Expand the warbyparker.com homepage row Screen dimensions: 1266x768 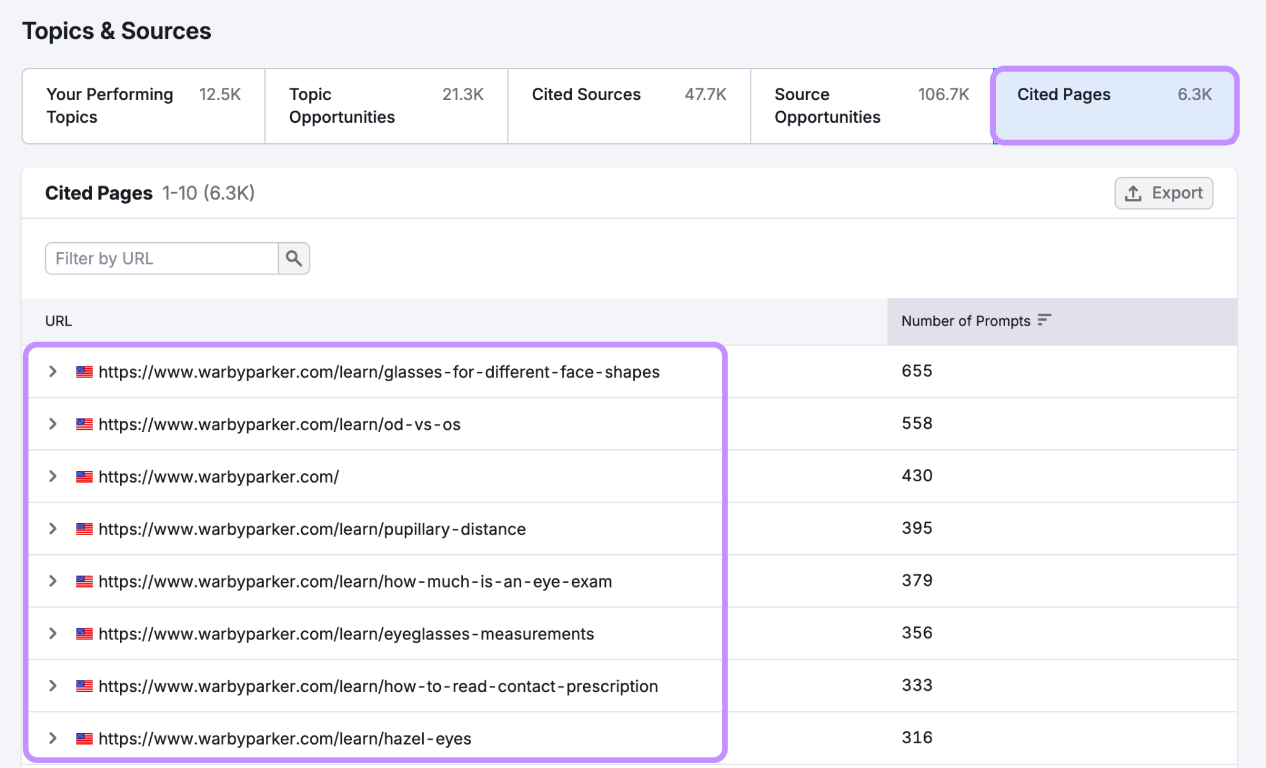point(53,476)
